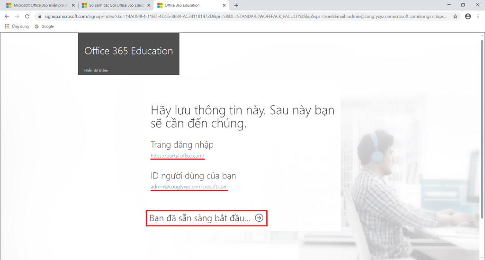Click the Trang đăng nhập heading

pos(182,145)
